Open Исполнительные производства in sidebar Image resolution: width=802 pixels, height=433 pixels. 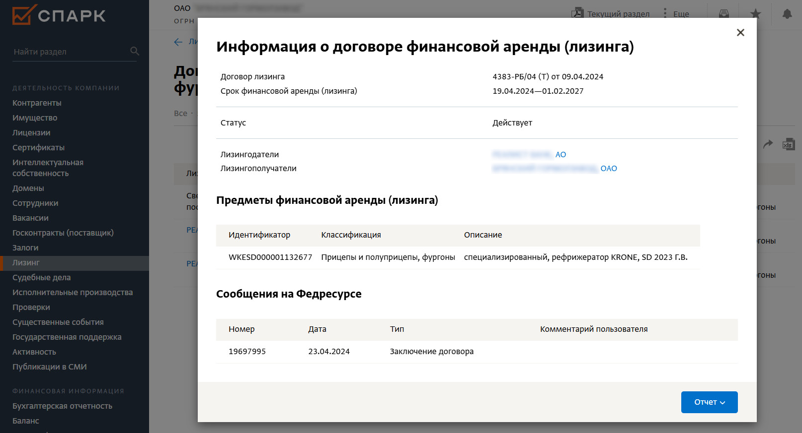73,293
